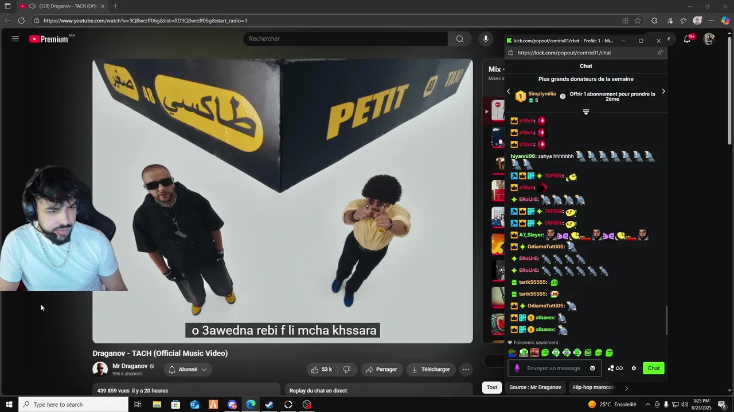Screen dimensions: 734x412
Task: Go to the YouTube Premium home logo
Action: coord(49,39)
